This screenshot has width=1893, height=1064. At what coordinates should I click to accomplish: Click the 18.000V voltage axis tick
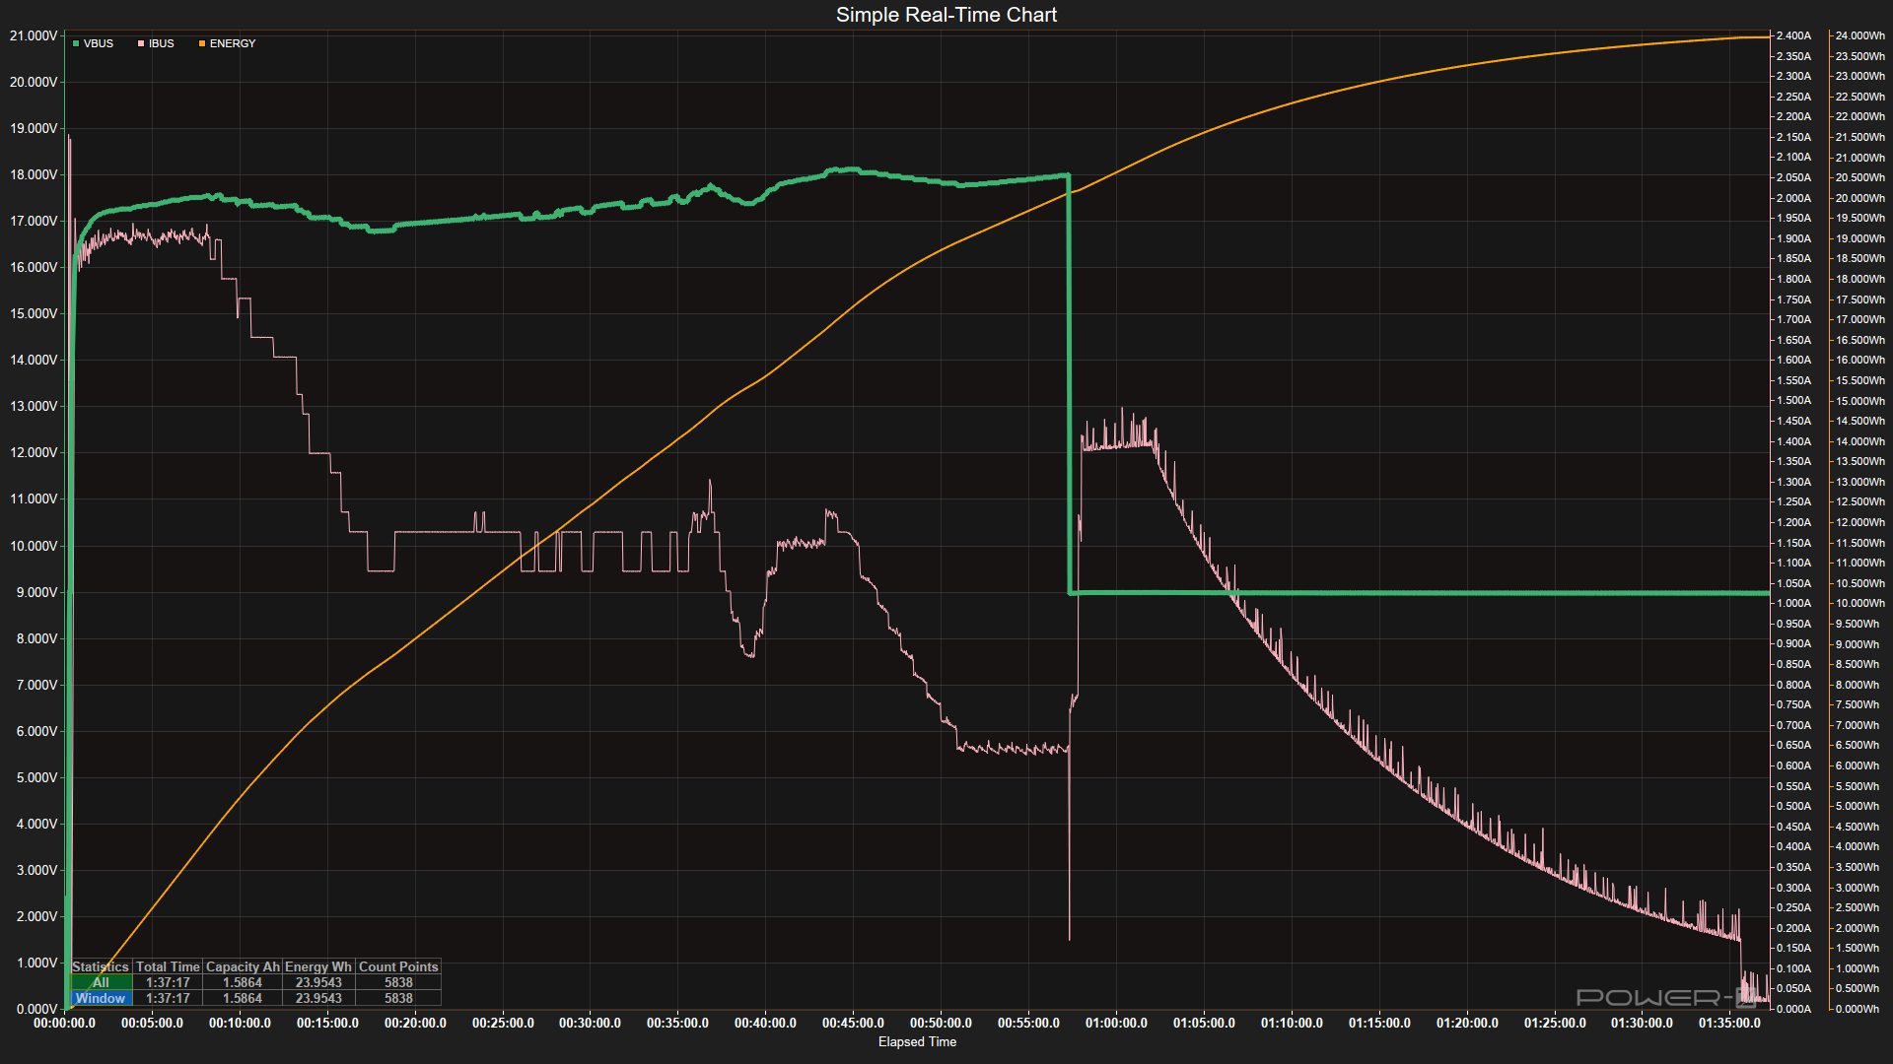pyautogui.click(x=34, y=174)
